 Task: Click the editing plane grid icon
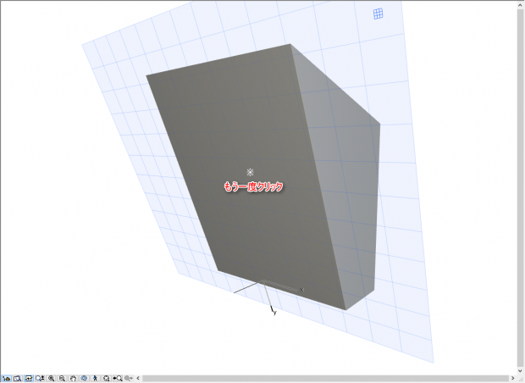point(378,14)
